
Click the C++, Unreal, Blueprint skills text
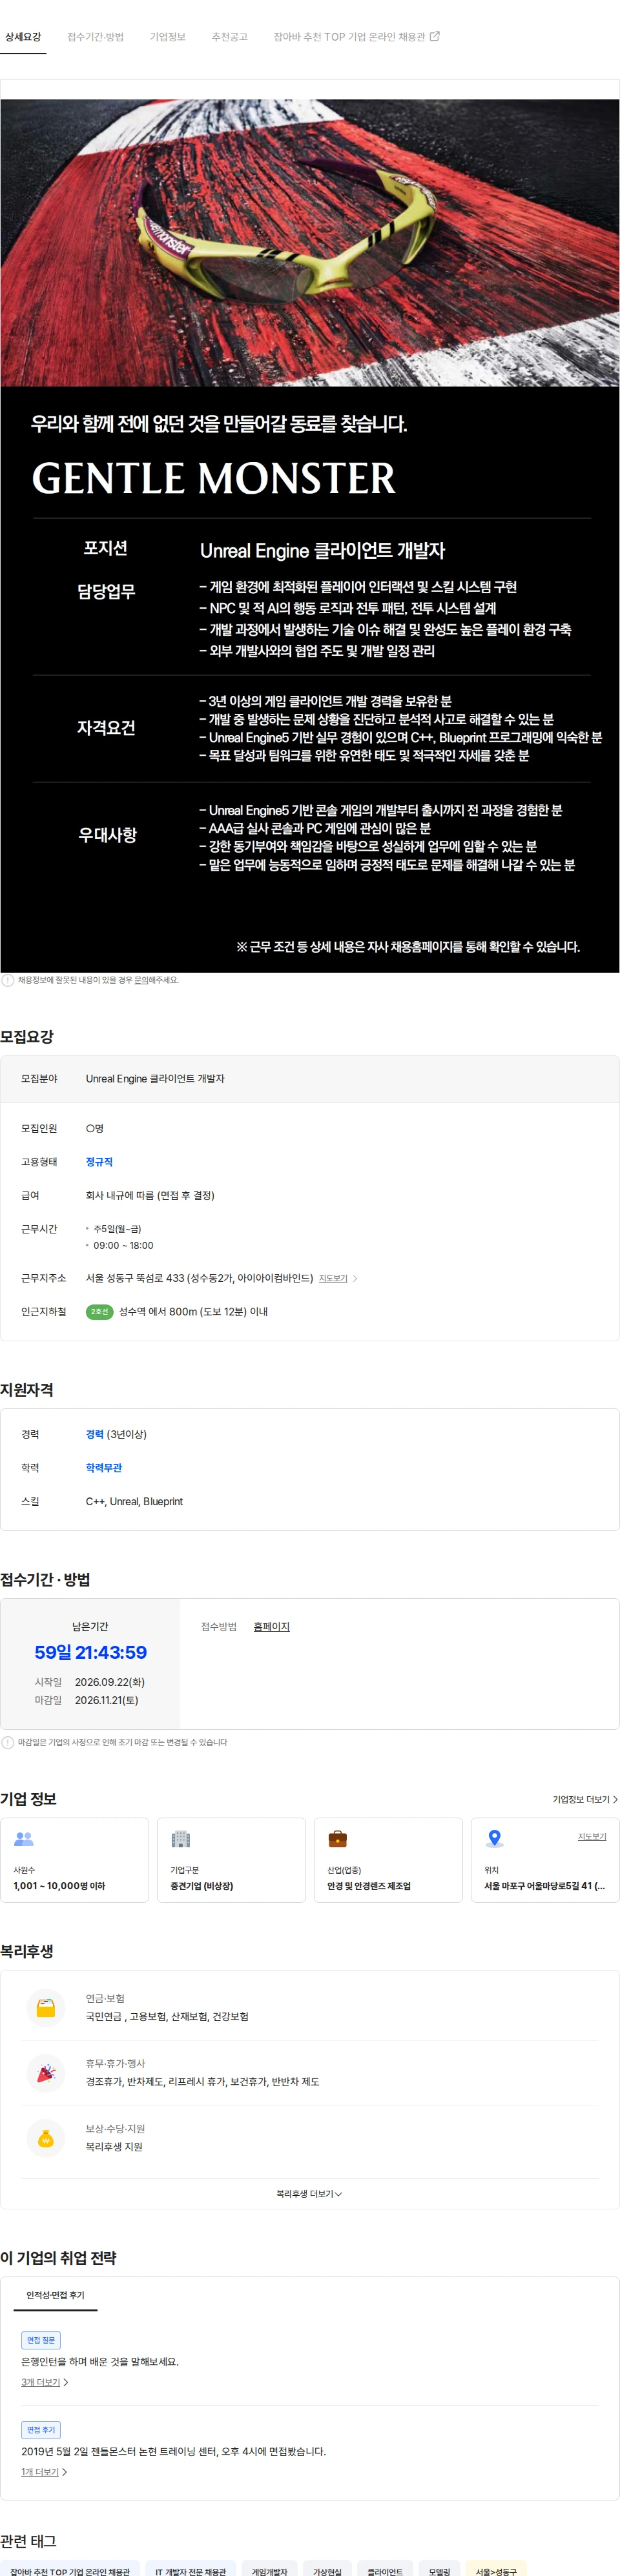pyautogui.click(x=134, y=1501)
